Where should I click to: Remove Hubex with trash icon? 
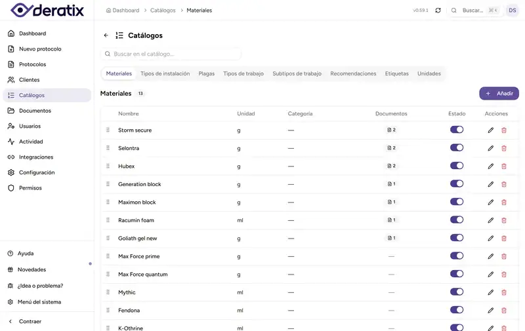point(504,166)
